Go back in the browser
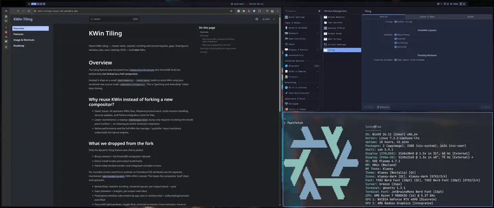 click(x=18, y=11)
